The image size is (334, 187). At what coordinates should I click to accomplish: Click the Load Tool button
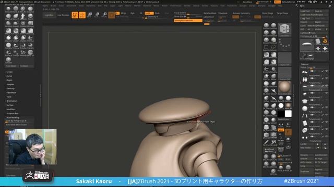point(307,11)
